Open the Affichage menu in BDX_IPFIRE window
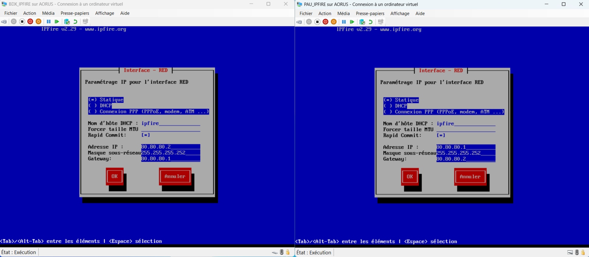The image size is (589, 257). 105,13
